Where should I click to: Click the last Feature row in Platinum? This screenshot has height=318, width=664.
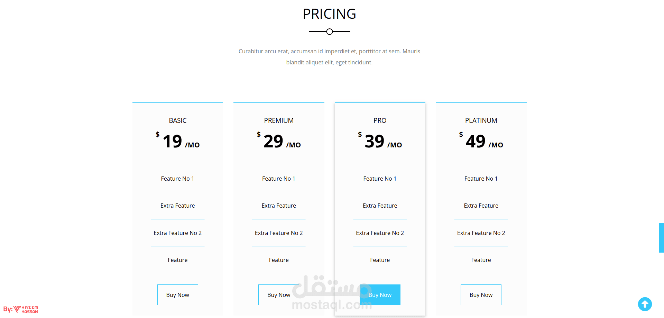pyautogui.click(x=481, y=260)
